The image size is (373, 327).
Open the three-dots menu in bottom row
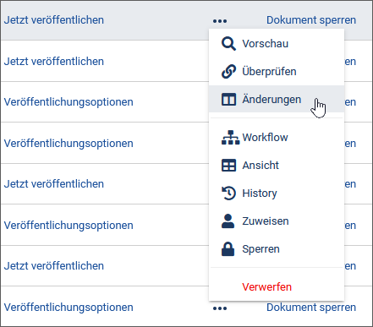click(220, 308)
